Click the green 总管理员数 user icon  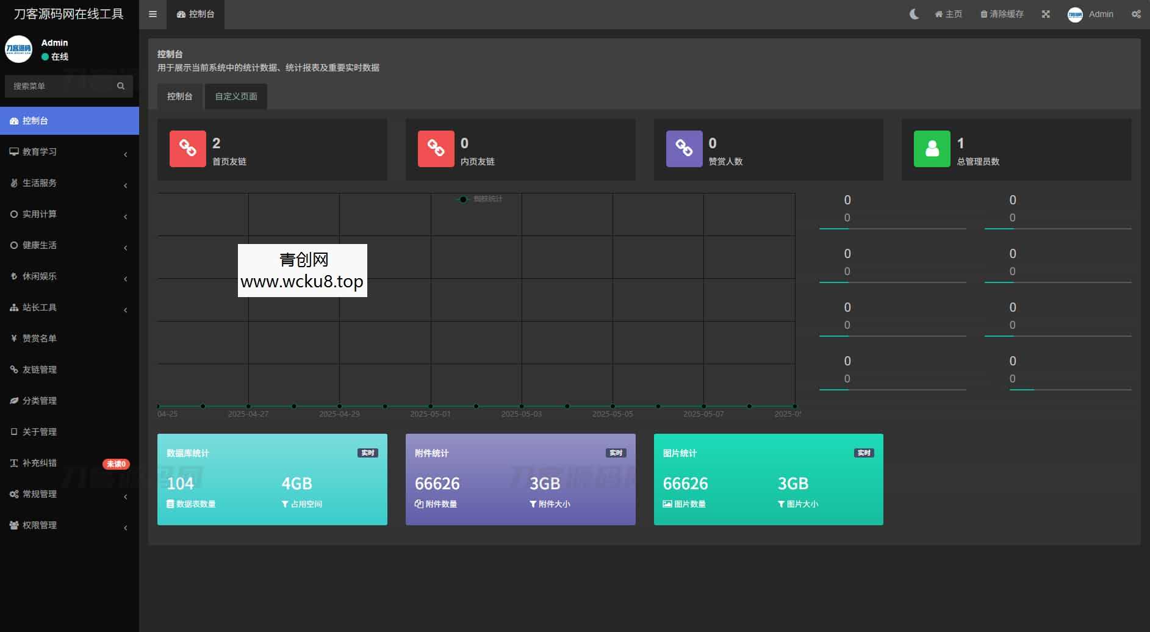pyautogui.click(x=932, y=149)
